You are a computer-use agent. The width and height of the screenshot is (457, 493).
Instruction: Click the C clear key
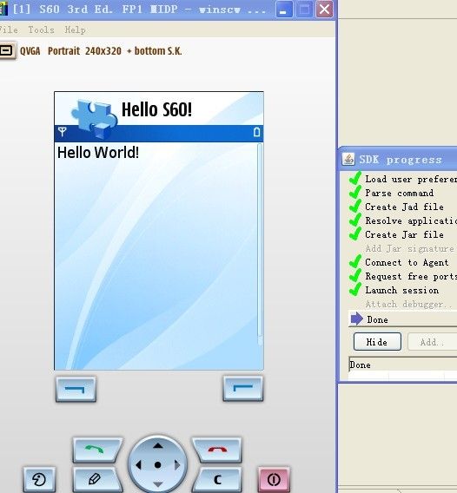[218, 479]
